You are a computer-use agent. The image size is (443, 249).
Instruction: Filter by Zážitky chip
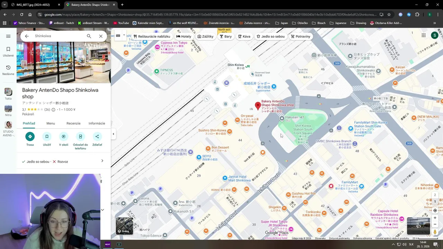[x=206, y=36]
